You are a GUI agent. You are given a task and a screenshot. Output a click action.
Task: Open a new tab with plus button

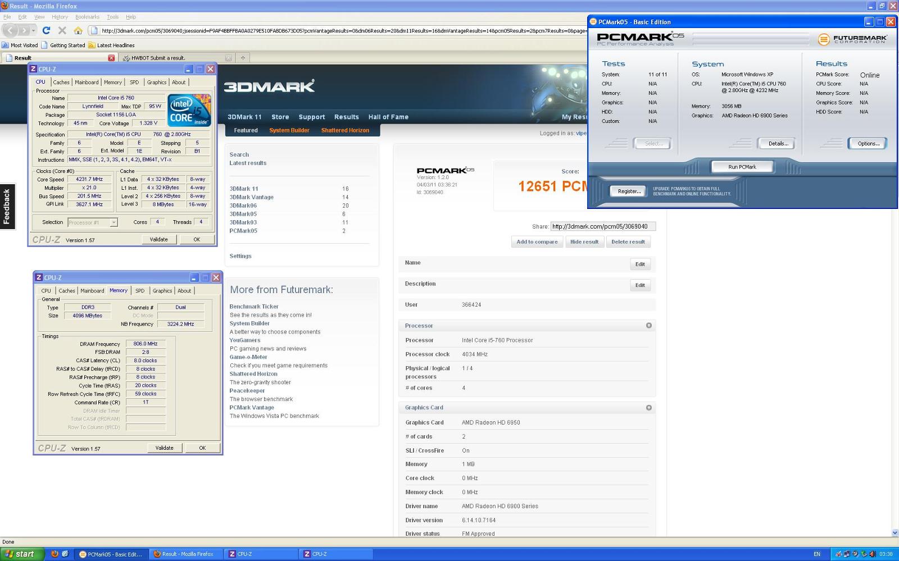click(243, 57)
